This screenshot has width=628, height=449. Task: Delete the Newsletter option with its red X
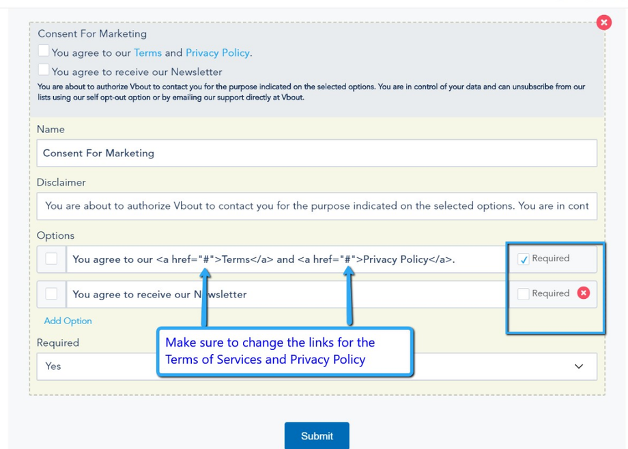click(583, 293)
